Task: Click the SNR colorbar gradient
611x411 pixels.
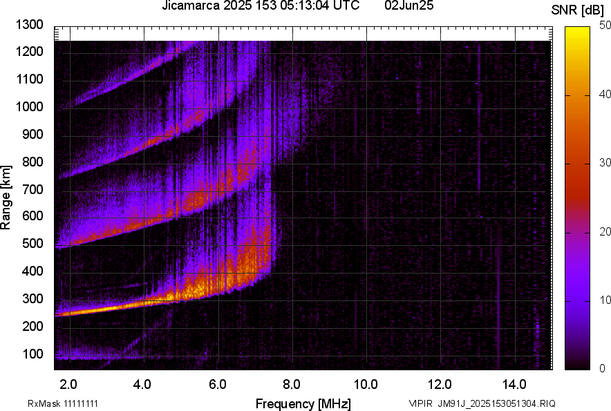Action: point(577,198)
